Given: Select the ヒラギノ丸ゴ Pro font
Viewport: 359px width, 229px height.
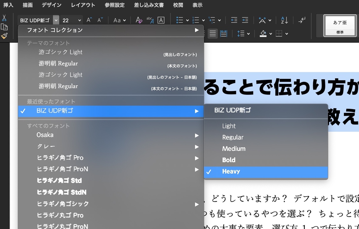Looking at the screenshot, I should [111, 216].
